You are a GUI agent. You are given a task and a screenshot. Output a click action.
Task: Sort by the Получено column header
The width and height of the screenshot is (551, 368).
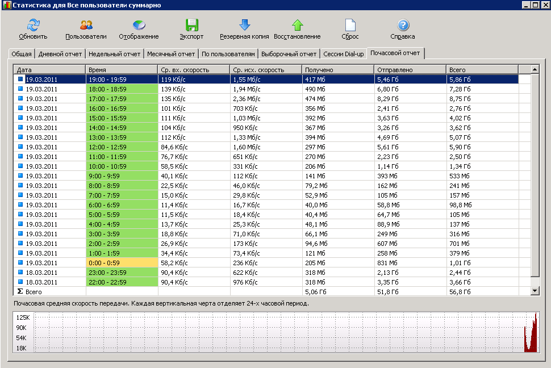pyautogui.click(x=337, y=70)
